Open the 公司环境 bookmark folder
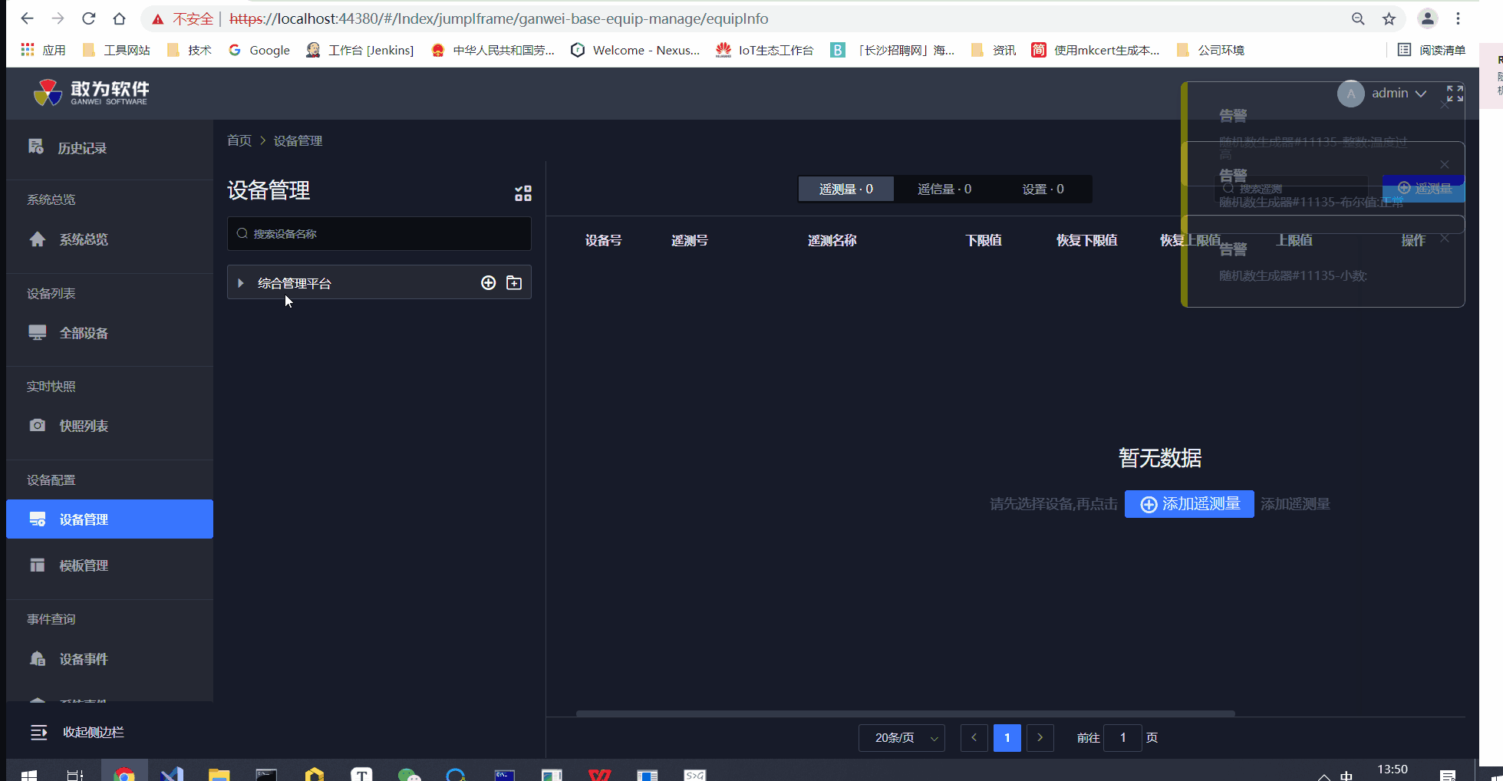The image size is (1503, 781). 1211,50
